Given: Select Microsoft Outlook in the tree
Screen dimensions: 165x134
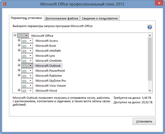Looking at the screenshot, I should click(x=48, y=66).
